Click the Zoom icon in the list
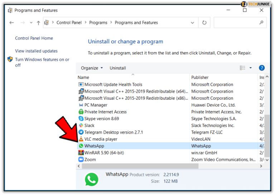 [x=81, y=160]
